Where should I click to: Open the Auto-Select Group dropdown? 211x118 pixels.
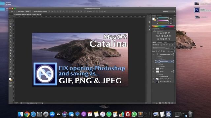click(28, 11)
